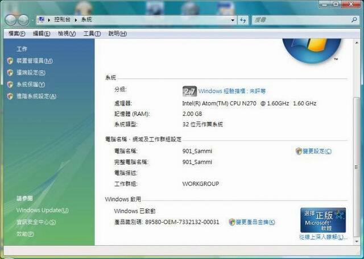This screenshot has height=259, width=364.
Task: Select the 2.00 GB memory value
Action: (x=192, y=114)
